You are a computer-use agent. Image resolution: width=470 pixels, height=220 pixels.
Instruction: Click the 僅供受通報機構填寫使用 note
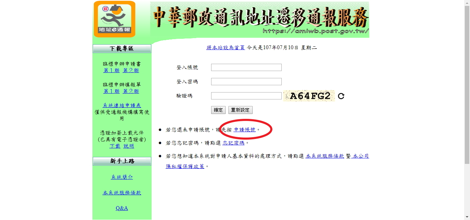tap(122, 115)
